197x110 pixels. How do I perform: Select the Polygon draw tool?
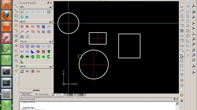(16, 16)
